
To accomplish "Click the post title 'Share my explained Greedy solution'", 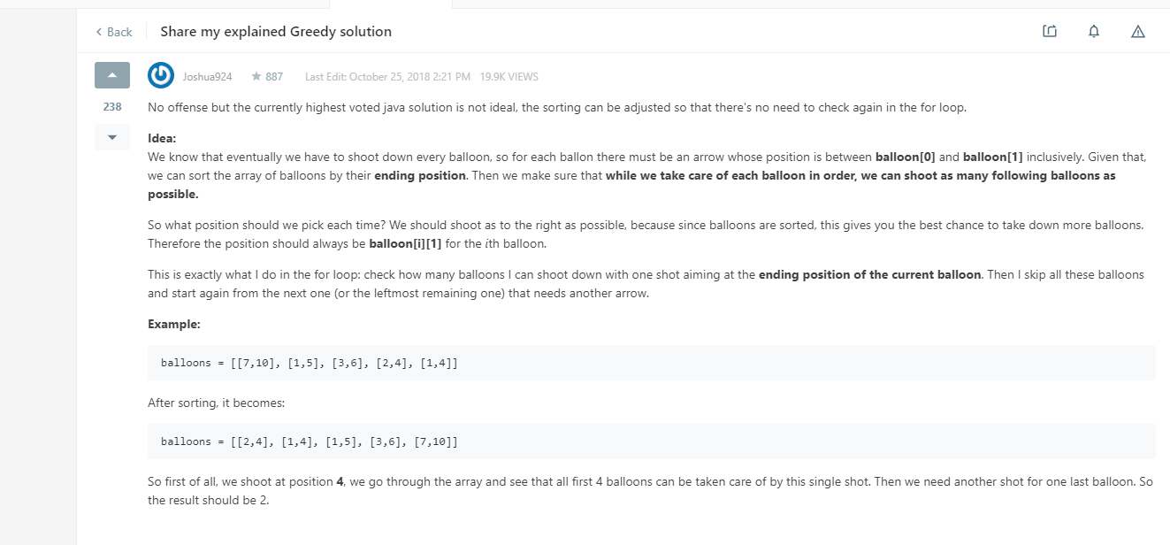I will tap(276, 32).
